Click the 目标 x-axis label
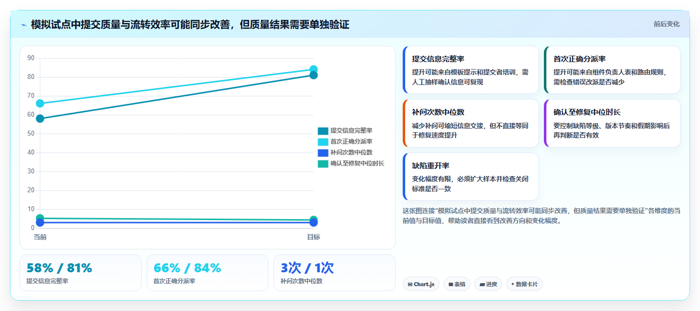The width and height of the screenshot is (700, 311). tap(314, 237)
